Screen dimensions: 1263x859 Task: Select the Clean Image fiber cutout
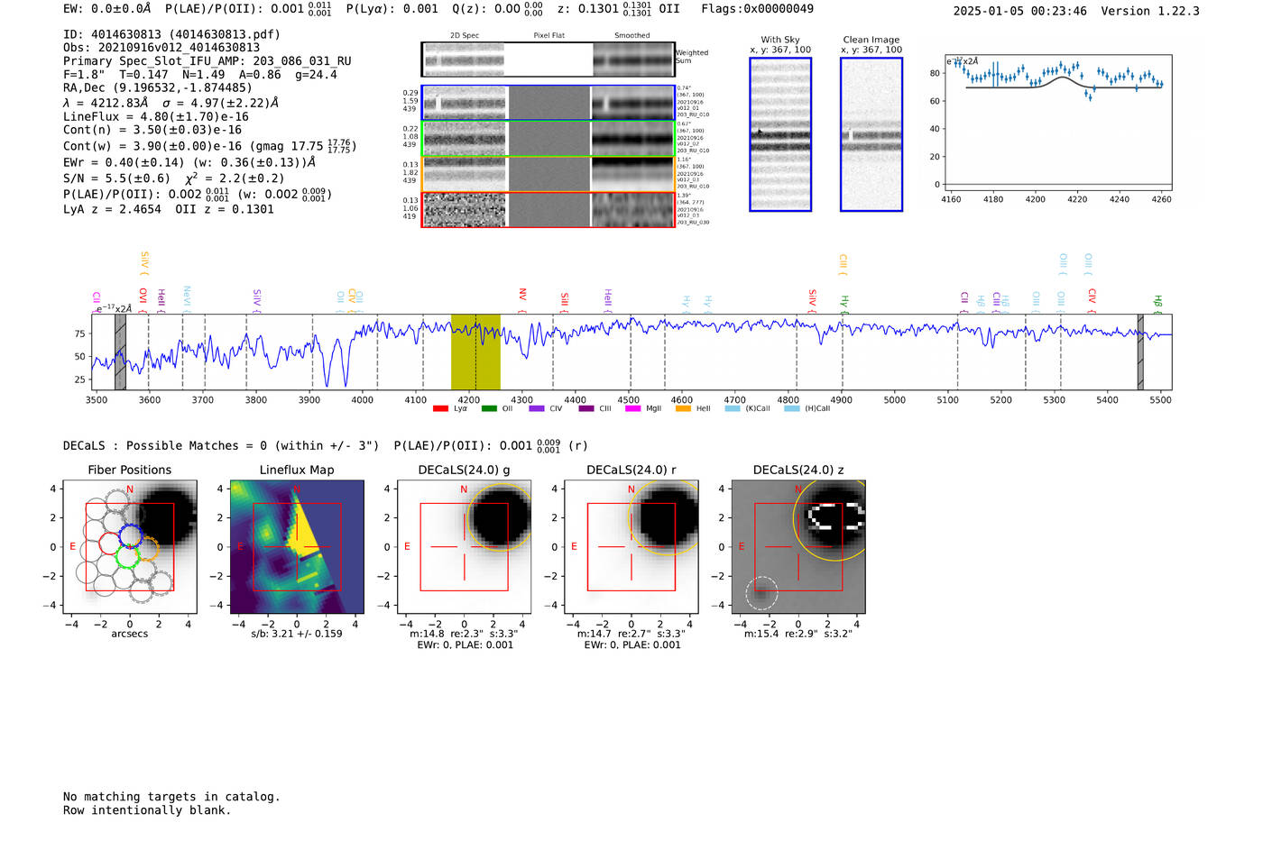[871, 134]
